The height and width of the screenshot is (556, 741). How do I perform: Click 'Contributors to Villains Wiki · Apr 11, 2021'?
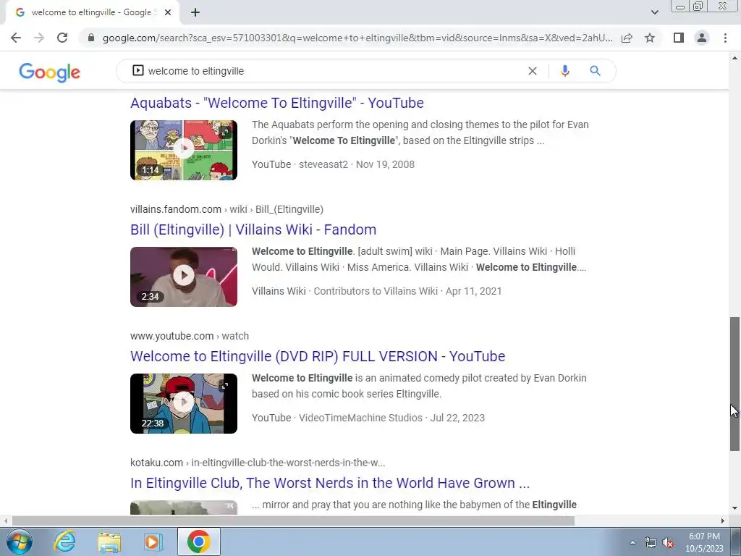(408, 291)
